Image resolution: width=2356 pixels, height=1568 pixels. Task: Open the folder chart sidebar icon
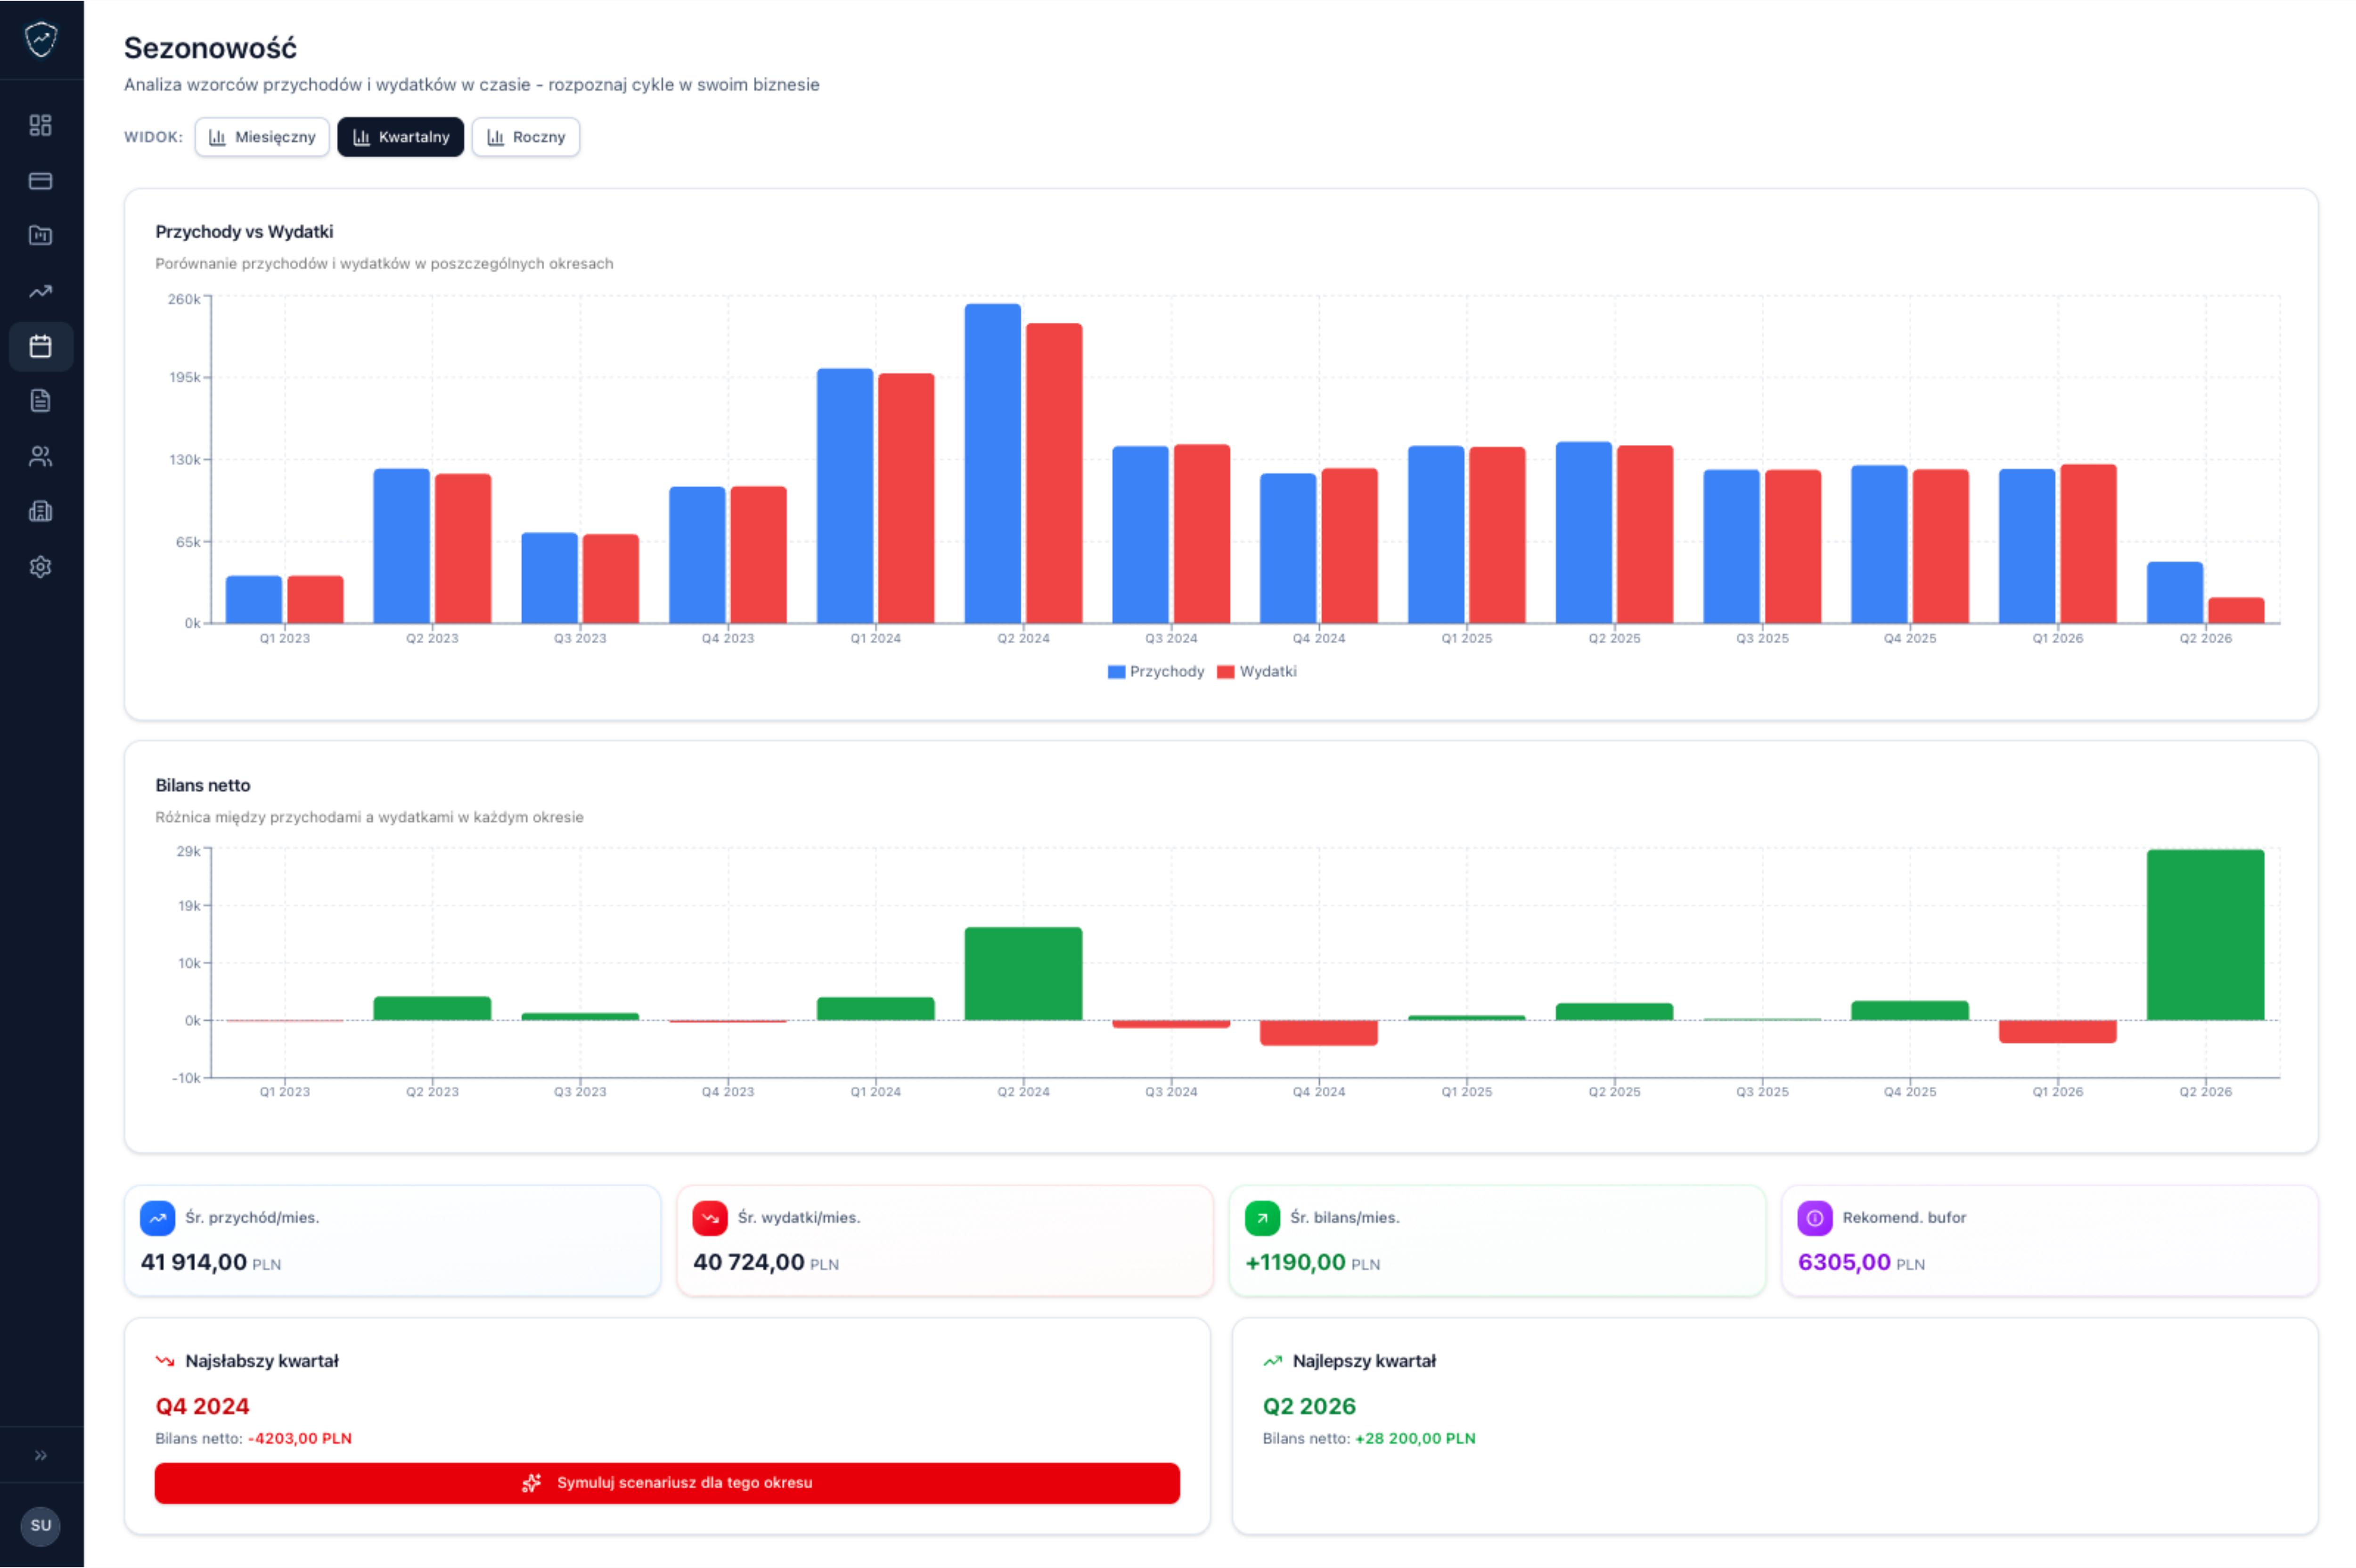[40, 236]
